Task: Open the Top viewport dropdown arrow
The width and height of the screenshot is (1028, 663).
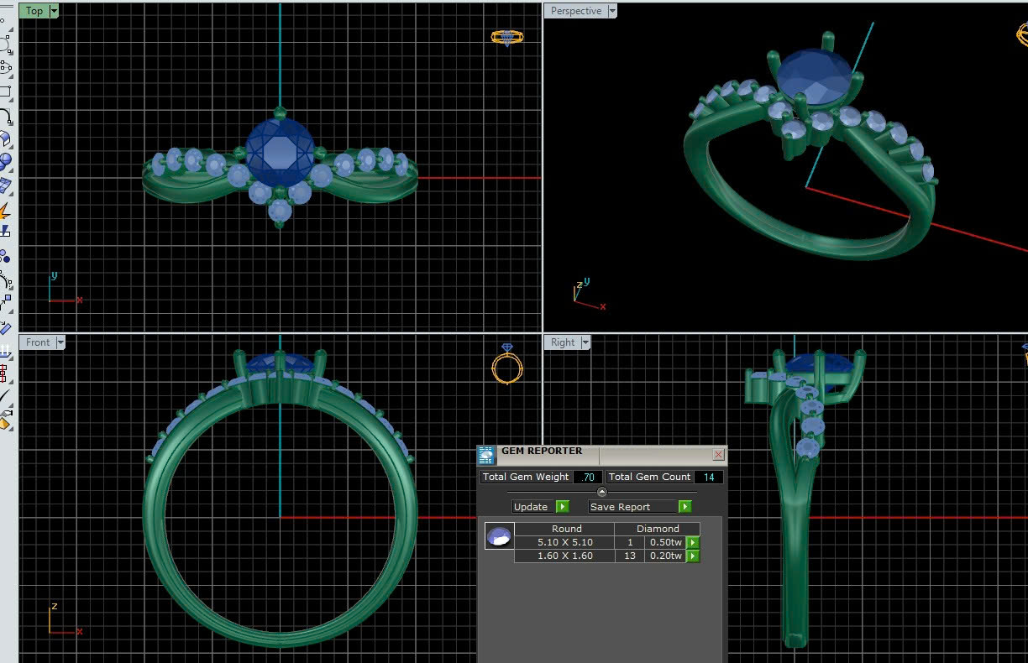Action: 55,11
